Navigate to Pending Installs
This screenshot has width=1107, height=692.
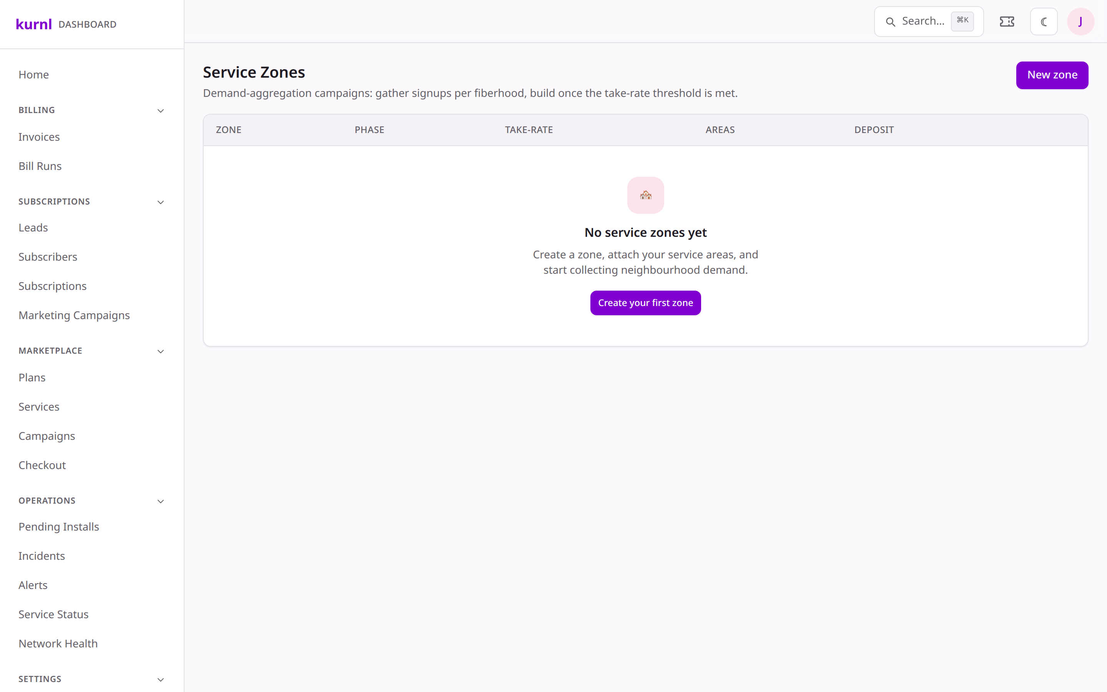click(x=58, y=527)
